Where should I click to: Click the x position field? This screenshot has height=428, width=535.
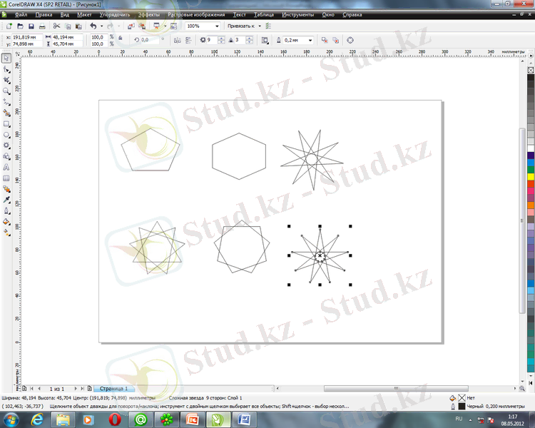27,37
